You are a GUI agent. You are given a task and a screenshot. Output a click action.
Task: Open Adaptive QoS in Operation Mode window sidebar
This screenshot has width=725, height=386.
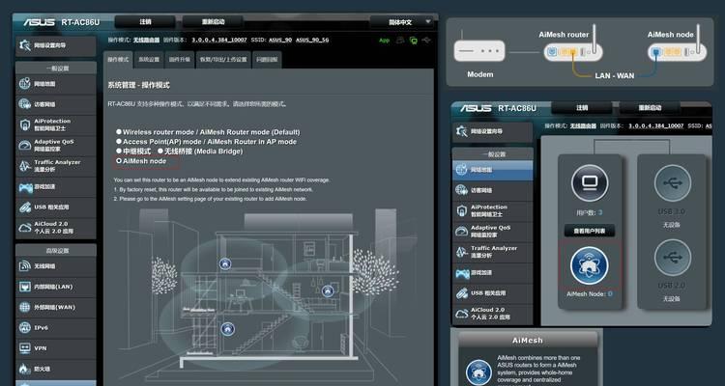[55, 146]
